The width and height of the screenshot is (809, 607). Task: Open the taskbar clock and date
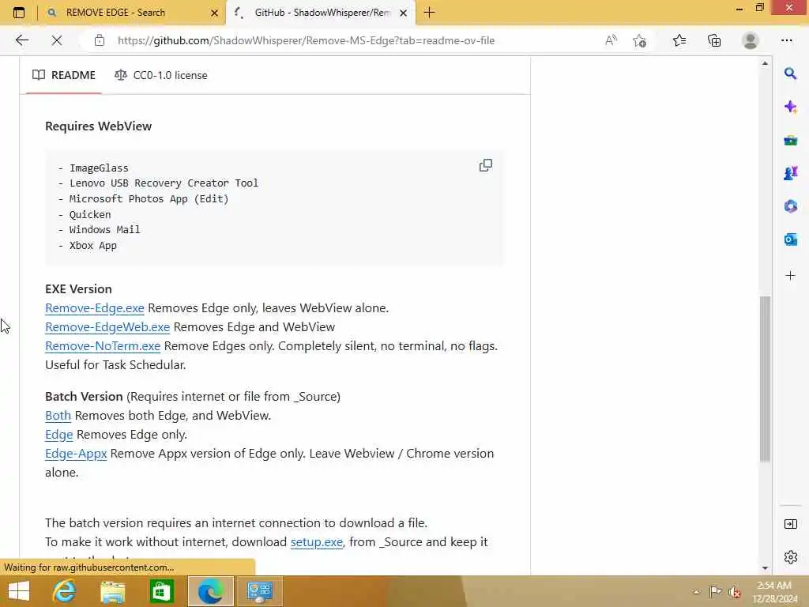click(774, 592)
